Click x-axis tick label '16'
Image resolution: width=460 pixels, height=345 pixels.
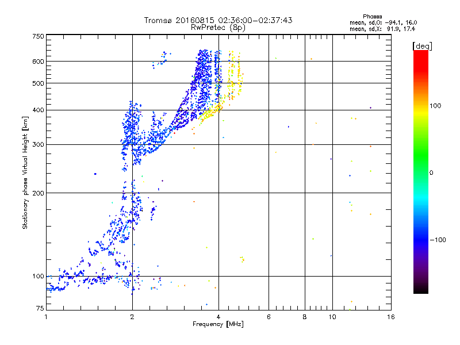[391, 317]
